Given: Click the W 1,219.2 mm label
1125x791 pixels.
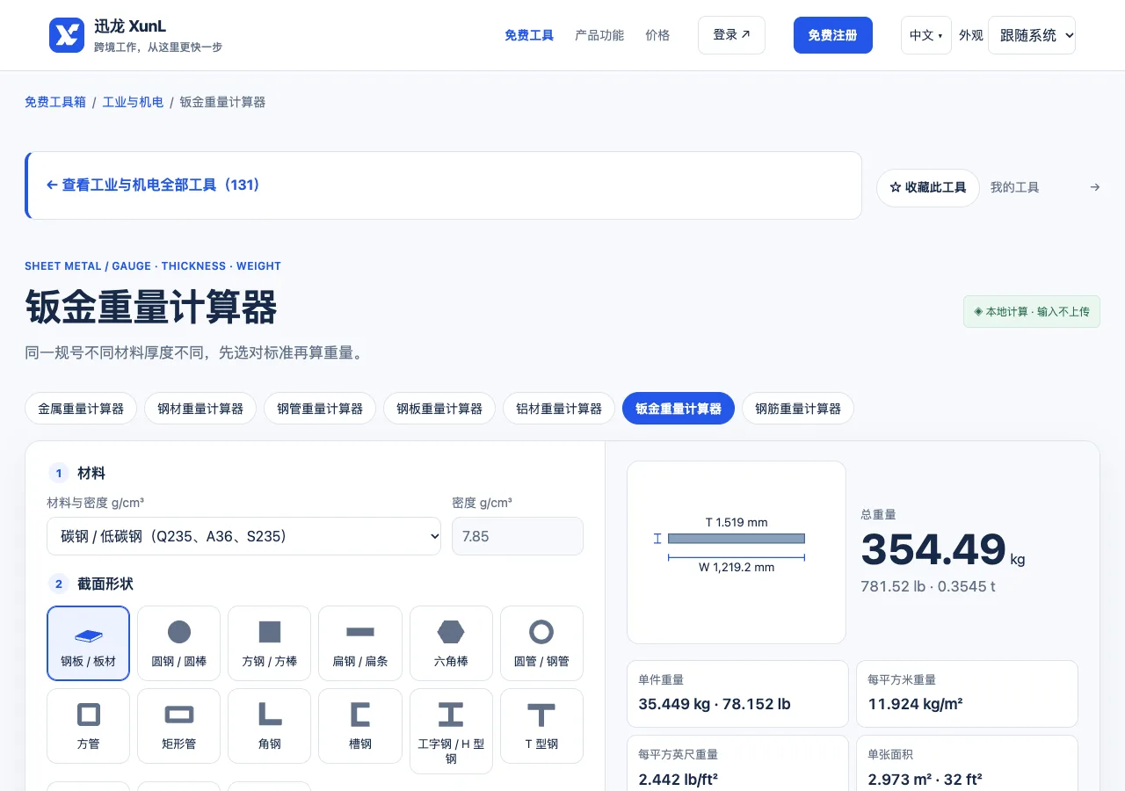Looking at the screenshot, I should 737,567.
